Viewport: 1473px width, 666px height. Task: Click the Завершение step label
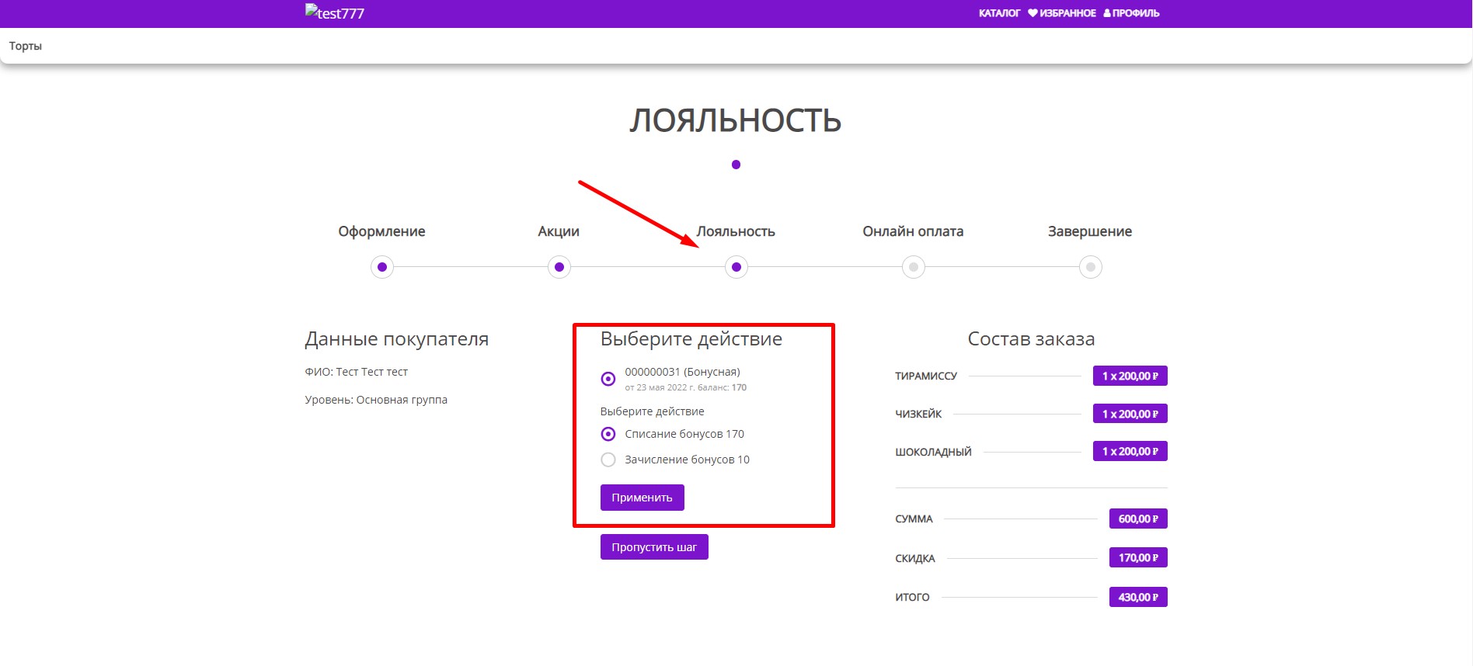pyautogui.click(x=1090, y=231)
